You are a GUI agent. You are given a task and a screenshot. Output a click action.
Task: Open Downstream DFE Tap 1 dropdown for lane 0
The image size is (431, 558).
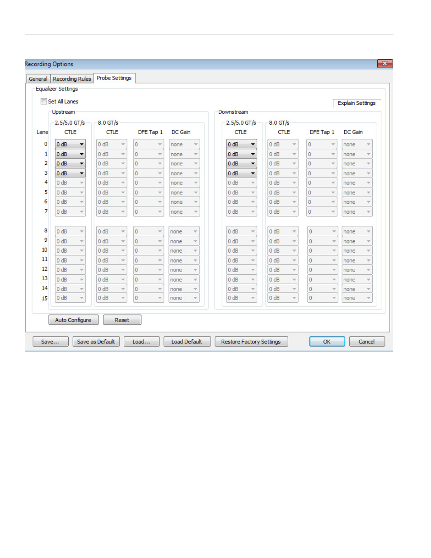(x=322, y=145)
